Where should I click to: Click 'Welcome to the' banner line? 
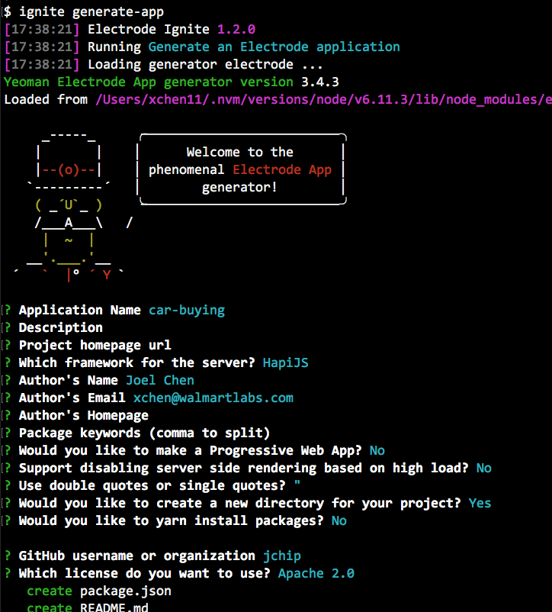pyautogui.click(x=239, y=152)
